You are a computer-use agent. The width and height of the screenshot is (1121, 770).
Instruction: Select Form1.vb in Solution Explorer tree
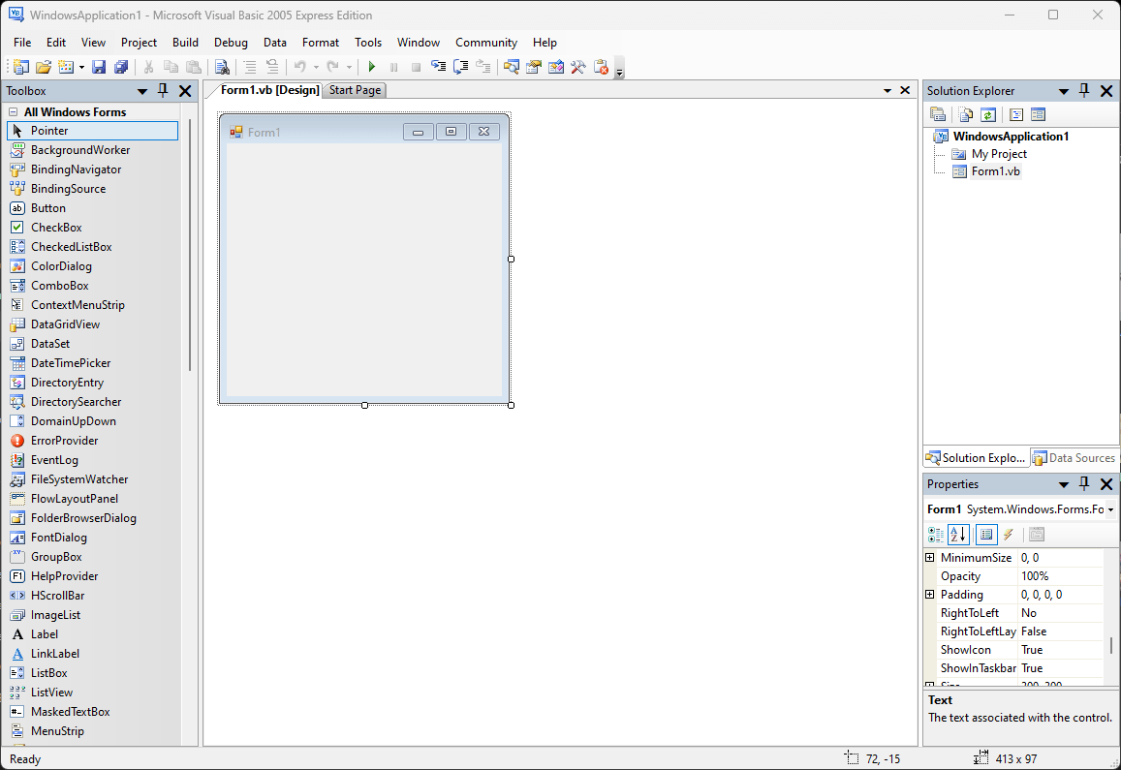995,171
